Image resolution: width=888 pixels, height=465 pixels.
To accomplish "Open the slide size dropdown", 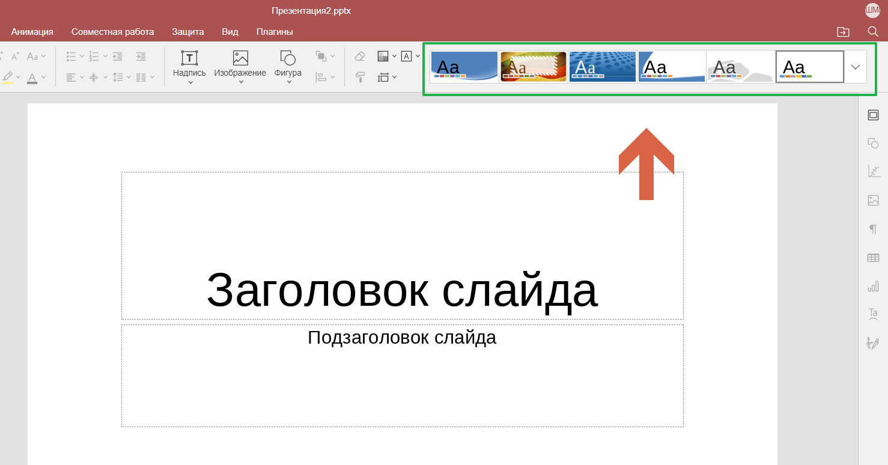I will [387, 77].
